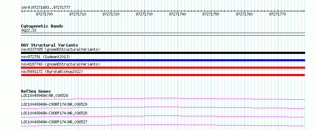Click the magenta NR_036529 gene line
315x130 pixels.
tap(163, 107)
